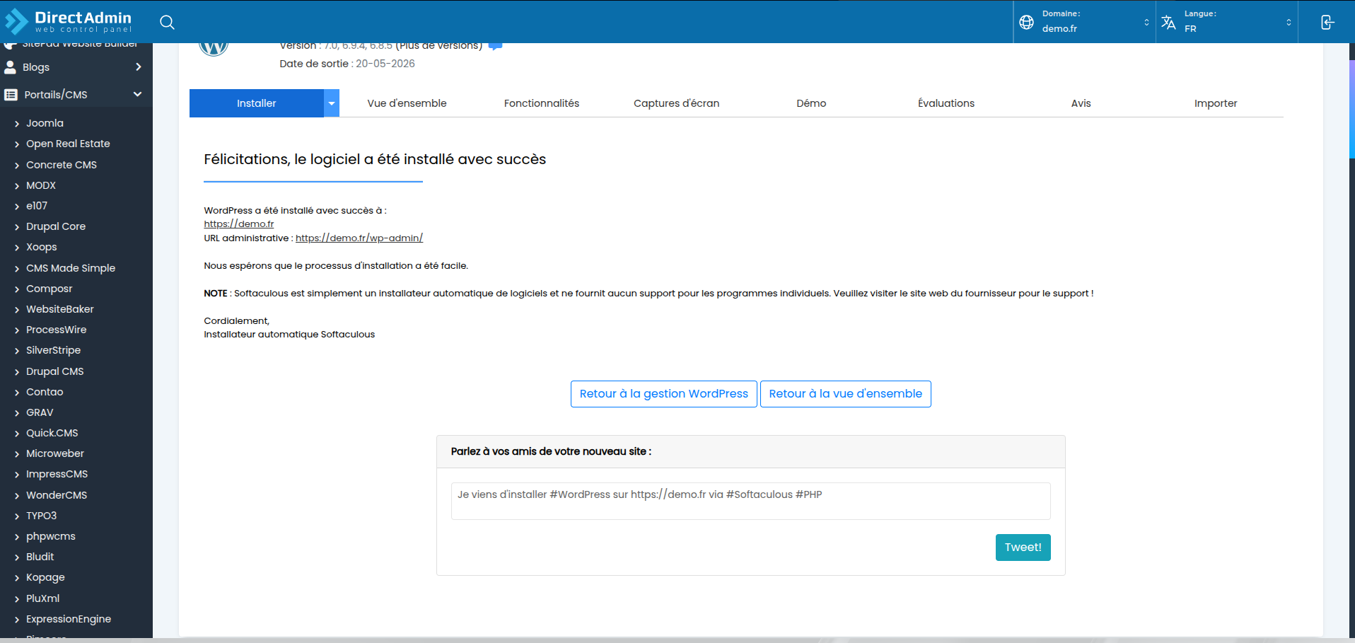1355x643 pixels.
Task: Click the DirectAdmin logo
Action: (x=69, y=21)
